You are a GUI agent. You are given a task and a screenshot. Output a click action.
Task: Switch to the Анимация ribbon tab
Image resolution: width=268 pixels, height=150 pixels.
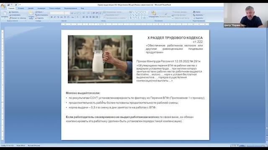click(41, 8)
